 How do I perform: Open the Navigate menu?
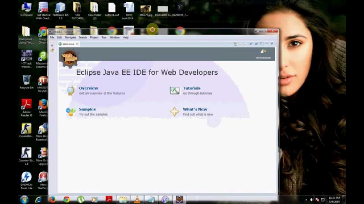coord(70,37)
